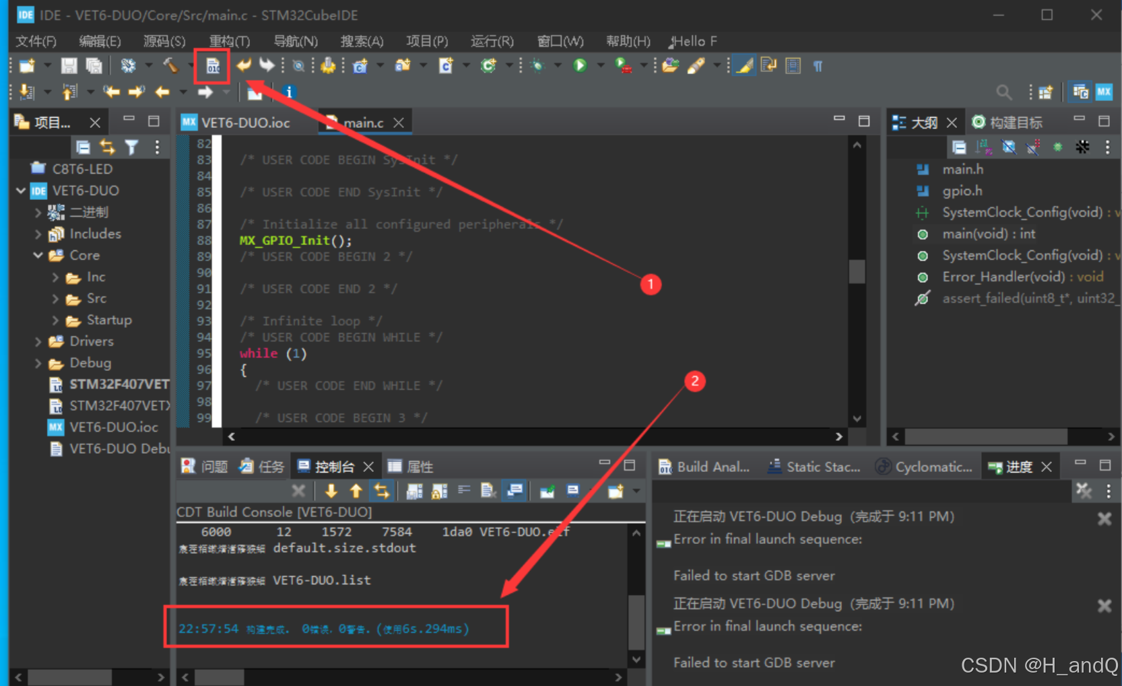Click outline panel horizontal scrollbar
Image resolution: width=1122 pixels, height=686 pixels.
point(986,436)
